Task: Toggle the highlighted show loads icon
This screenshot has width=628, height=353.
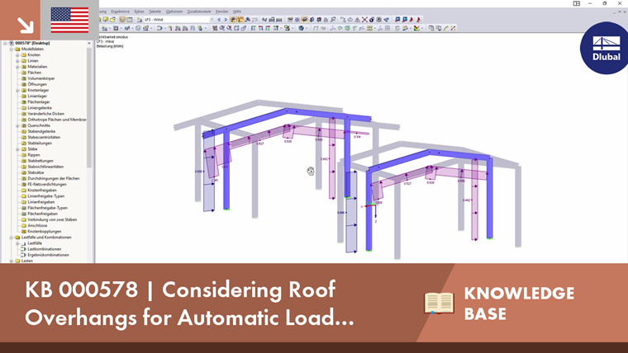Action: click(x=234, y=19)
